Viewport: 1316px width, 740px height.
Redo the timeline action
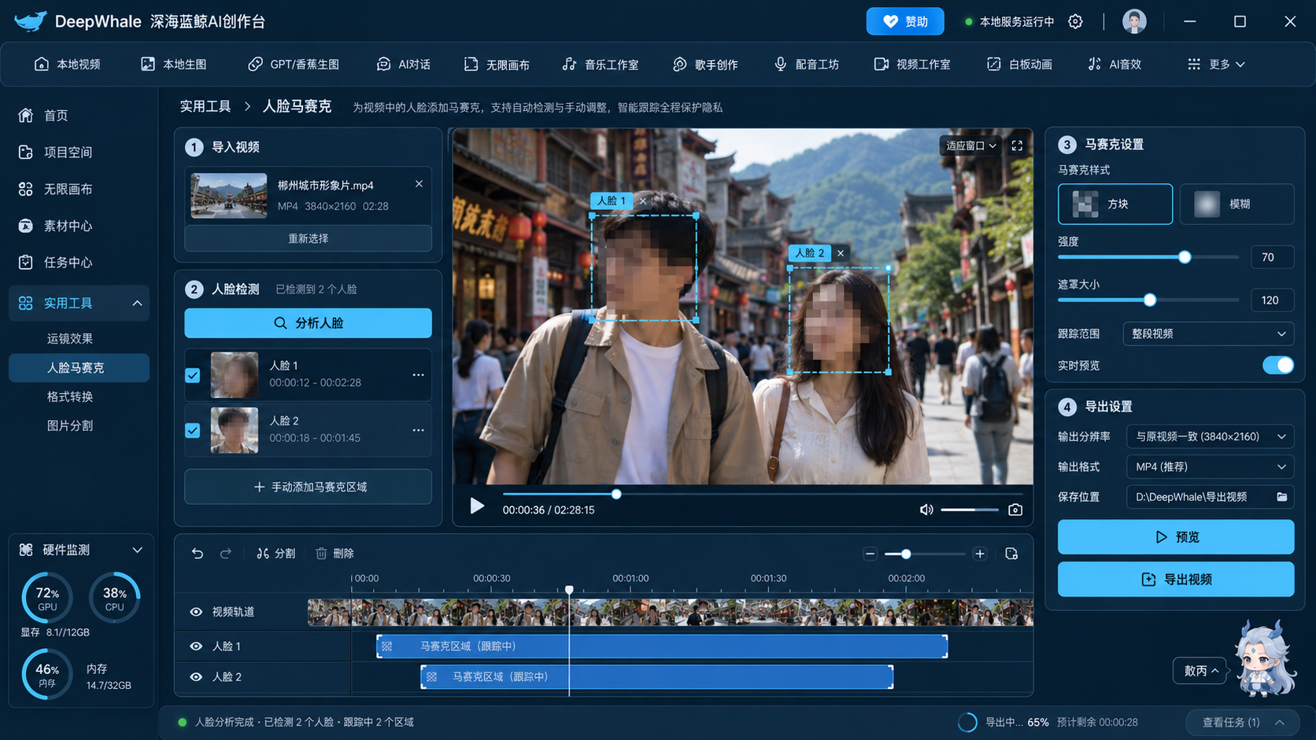226,554
